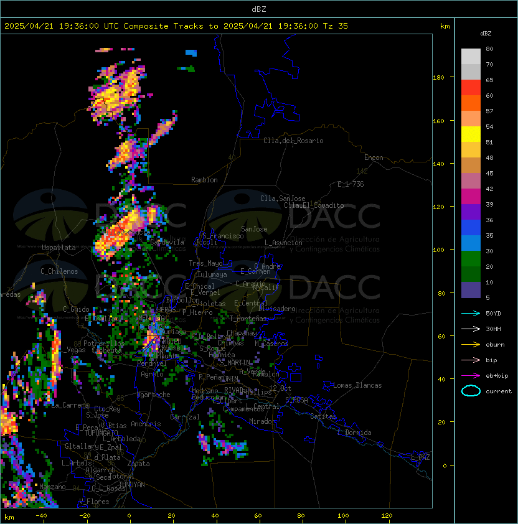This screenshot has width=518, height=524.
Task: Click the S_Francisco place label
Action: coord(224,236)
